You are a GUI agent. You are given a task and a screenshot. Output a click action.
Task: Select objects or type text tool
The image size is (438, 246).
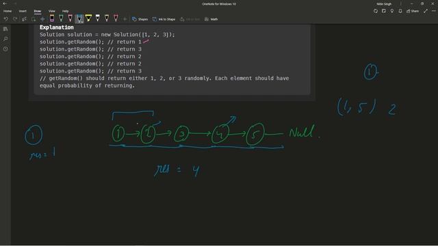(25, 19)
